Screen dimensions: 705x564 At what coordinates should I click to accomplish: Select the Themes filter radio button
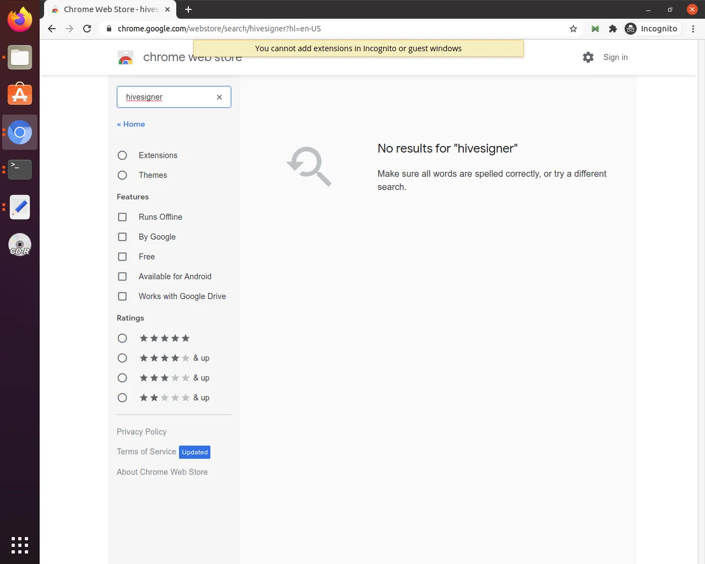[x=122, y=175]
